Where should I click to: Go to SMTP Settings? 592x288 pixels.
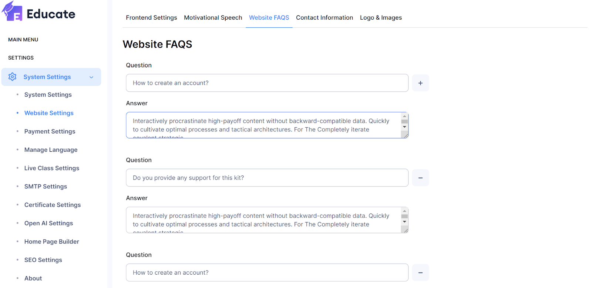click(46, 186)
